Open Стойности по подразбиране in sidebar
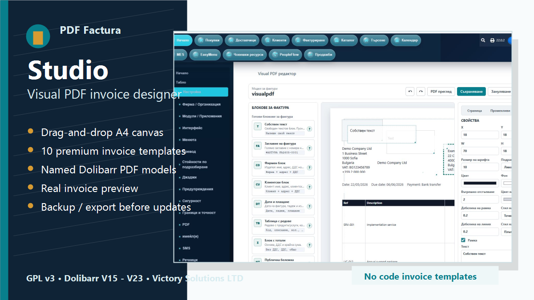Viewport: 534px width, 300px height. (x=194, y=164)
